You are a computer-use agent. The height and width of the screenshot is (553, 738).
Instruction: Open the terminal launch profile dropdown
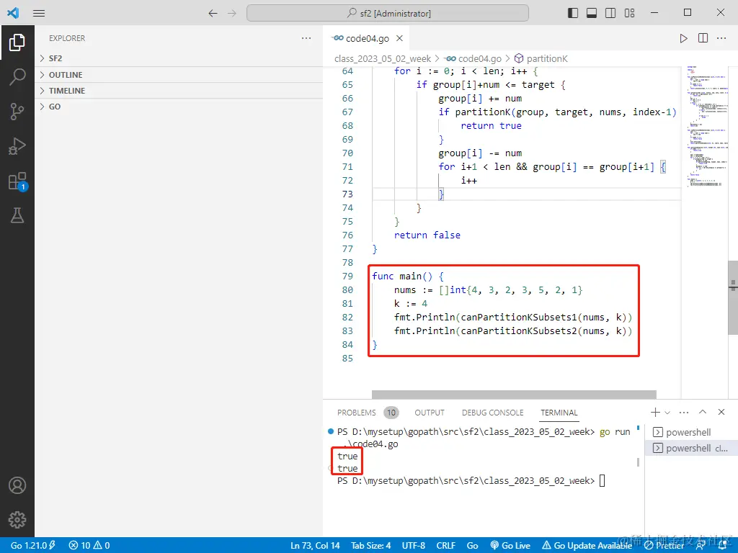(667, 413)
